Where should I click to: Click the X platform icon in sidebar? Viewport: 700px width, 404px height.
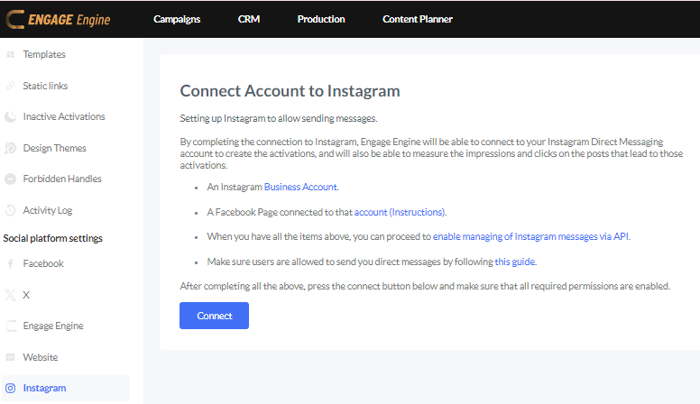coord(11,295)
